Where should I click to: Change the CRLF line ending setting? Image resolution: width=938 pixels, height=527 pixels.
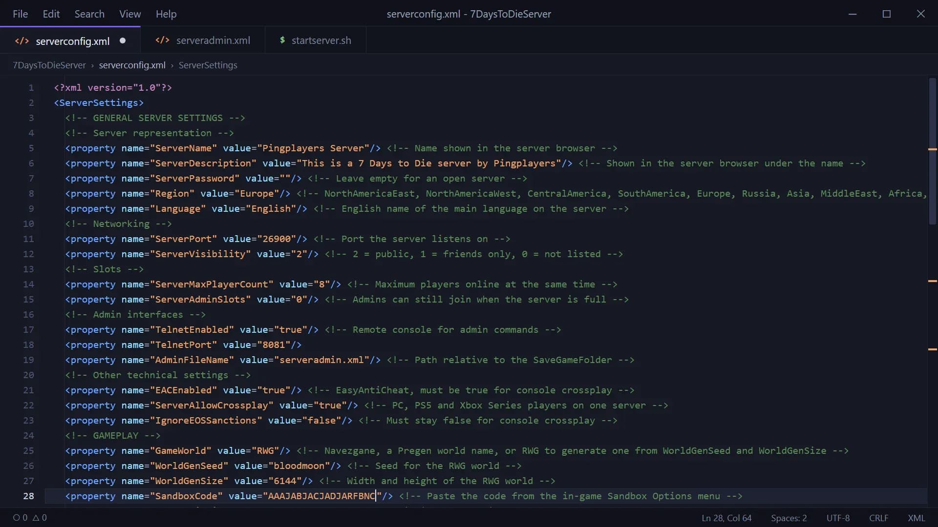click(878, 518)
